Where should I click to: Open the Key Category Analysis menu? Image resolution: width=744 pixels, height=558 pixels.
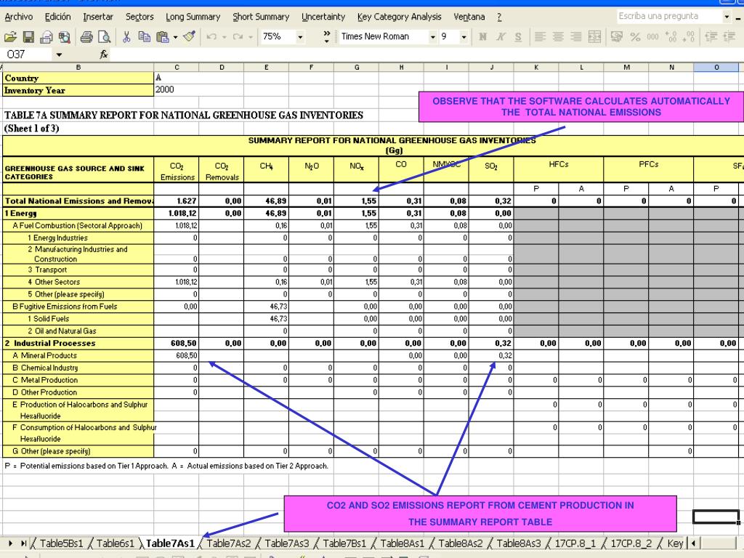click(399, 17)
